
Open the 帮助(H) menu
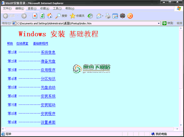[70, 8]
